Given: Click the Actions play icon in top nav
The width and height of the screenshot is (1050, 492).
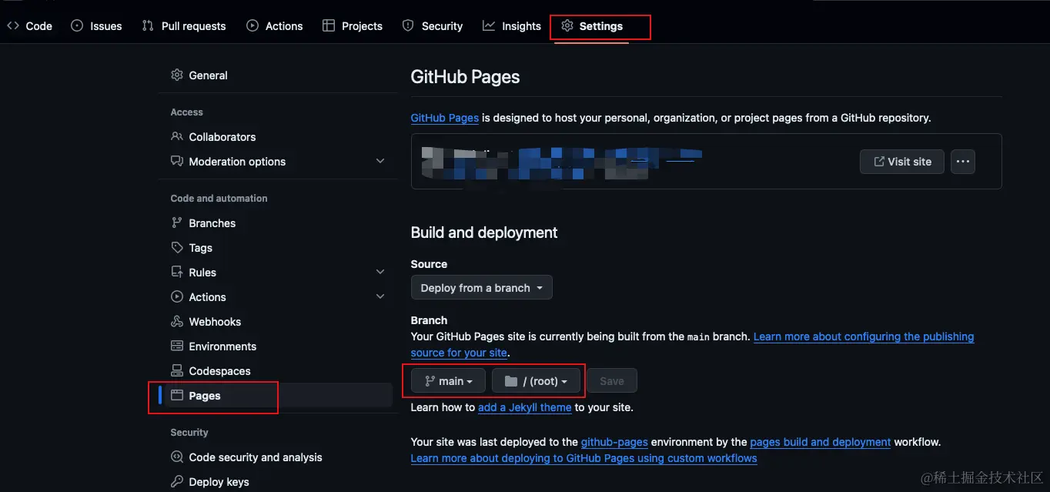Looking at the screenshot, I should [x=252, y=25].
